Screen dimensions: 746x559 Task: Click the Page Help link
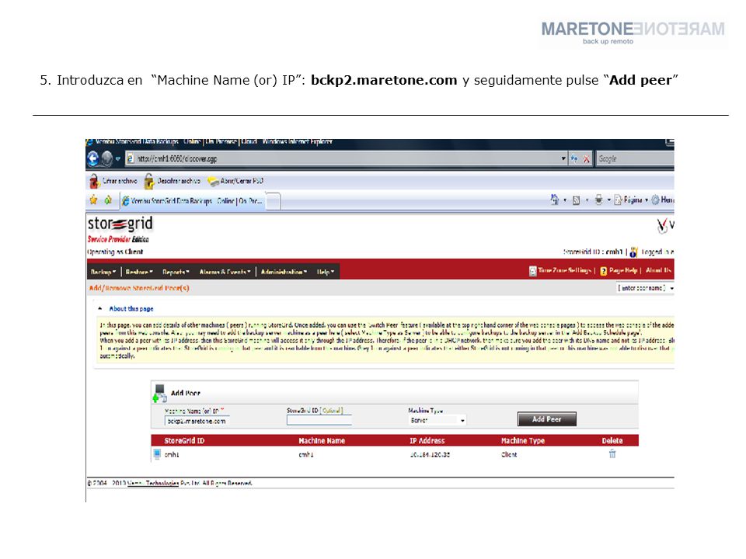[623, 270]
